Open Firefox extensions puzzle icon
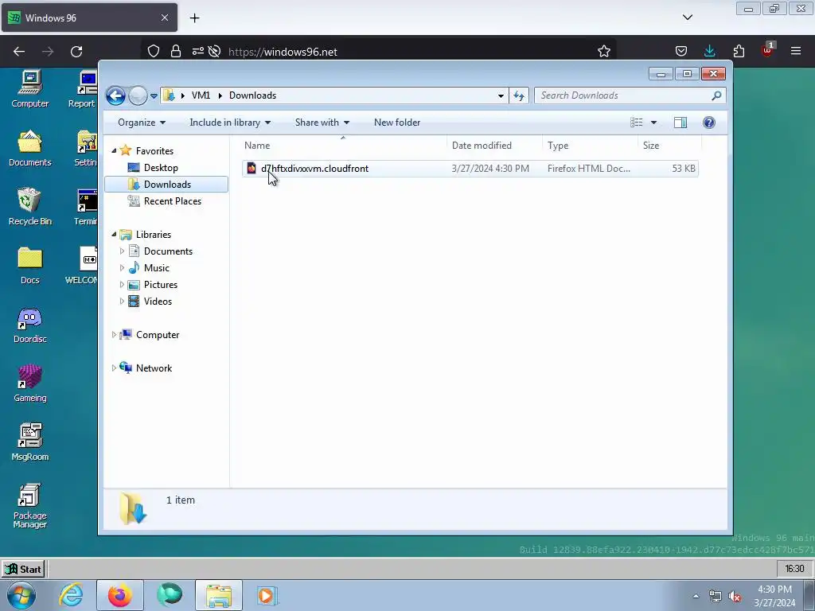The width and height of the screenshot is (815, 611). [739, 51]
